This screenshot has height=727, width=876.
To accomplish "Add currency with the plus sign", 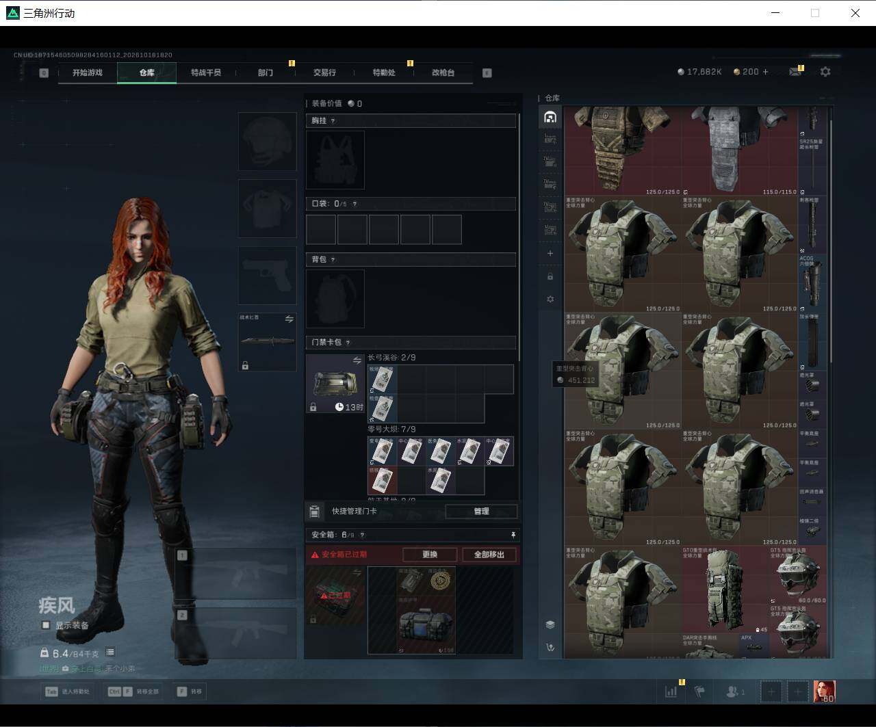I will pos(765,72).
